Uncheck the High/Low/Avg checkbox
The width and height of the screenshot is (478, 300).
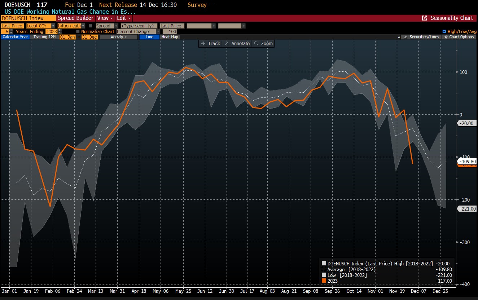click(x=444, y=32)
